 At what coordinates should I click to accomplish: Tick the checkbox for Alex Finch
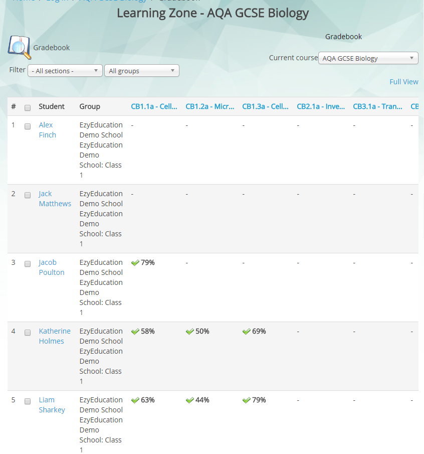coord(28,126)
